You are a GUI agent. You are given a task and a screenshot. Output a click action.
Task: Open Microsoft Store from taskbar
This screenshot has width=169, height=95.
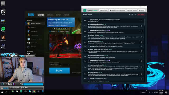click(17, 92)
